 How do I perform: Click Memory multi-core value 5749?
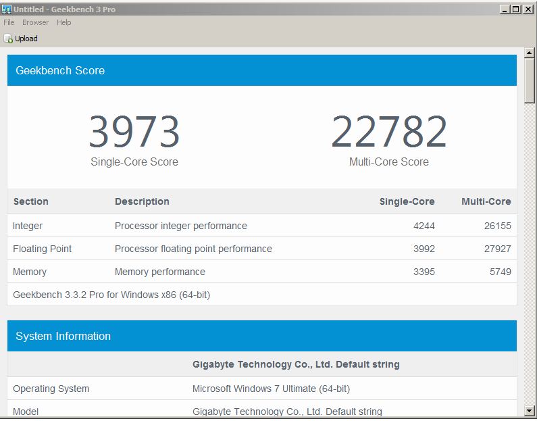pos(501,272)
